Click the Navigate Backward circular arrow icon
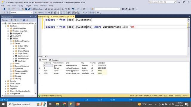Image resolution: width=191 pixels, height=107 pixels. [4, 9]
